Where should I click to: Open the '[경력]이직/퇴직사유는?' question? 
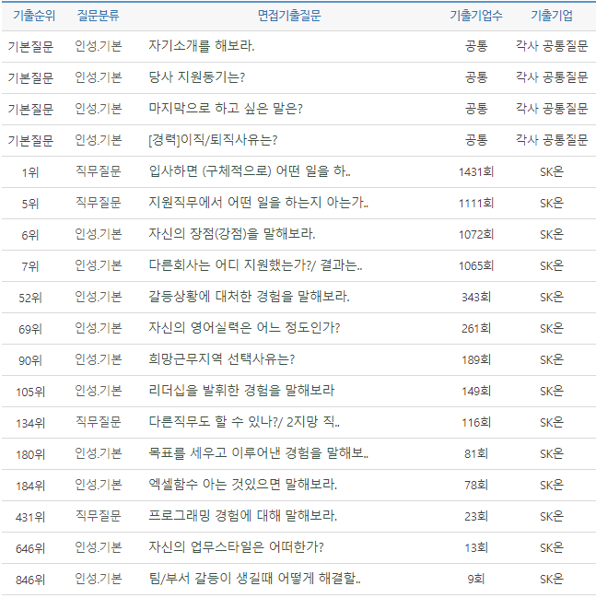tap(213, 140)
